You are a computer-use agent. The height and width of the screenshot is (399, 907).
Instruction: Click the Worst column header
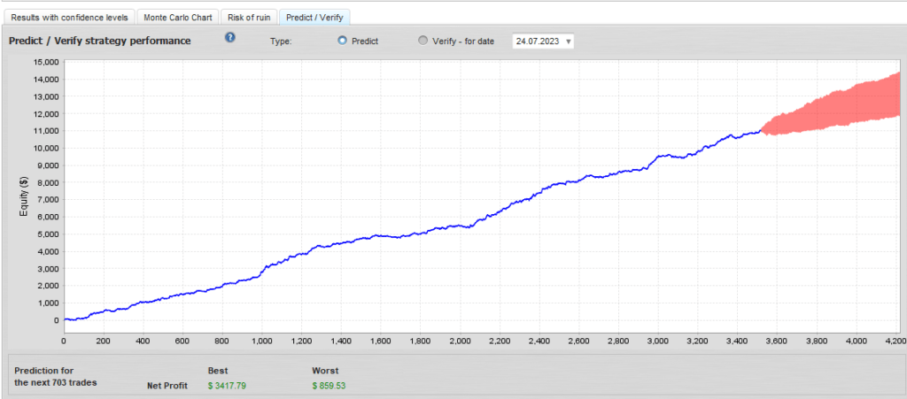pyautogui.click(x=325, y=371)
